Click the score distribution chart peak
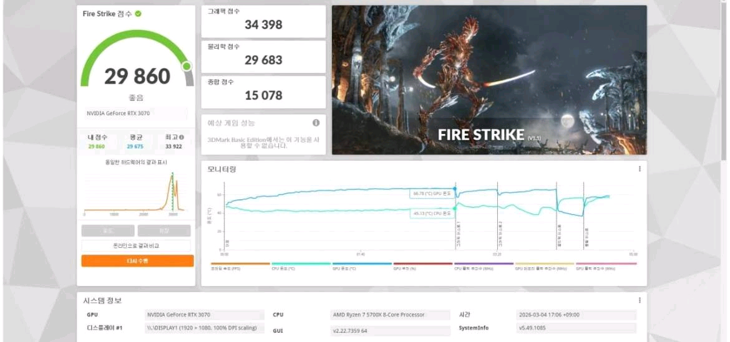Screen dimensions: 730x342 [x=173, y=178]
